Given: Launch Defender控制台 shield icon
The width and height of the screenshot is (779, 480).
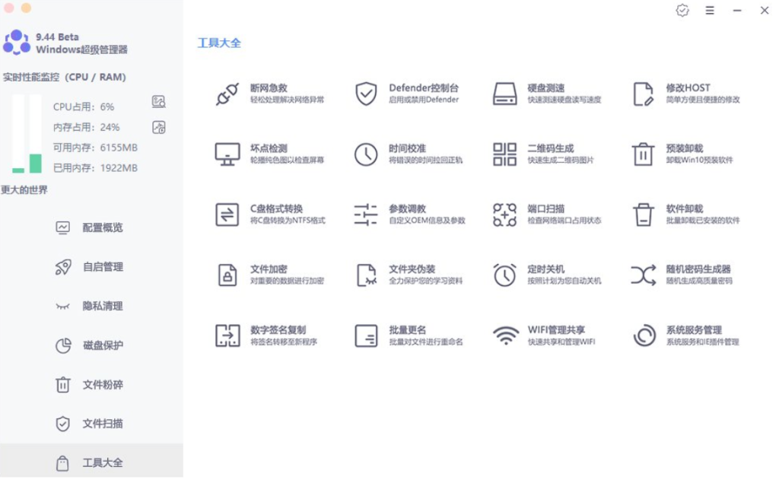Looking at the screenshot, I should (366, 94).
